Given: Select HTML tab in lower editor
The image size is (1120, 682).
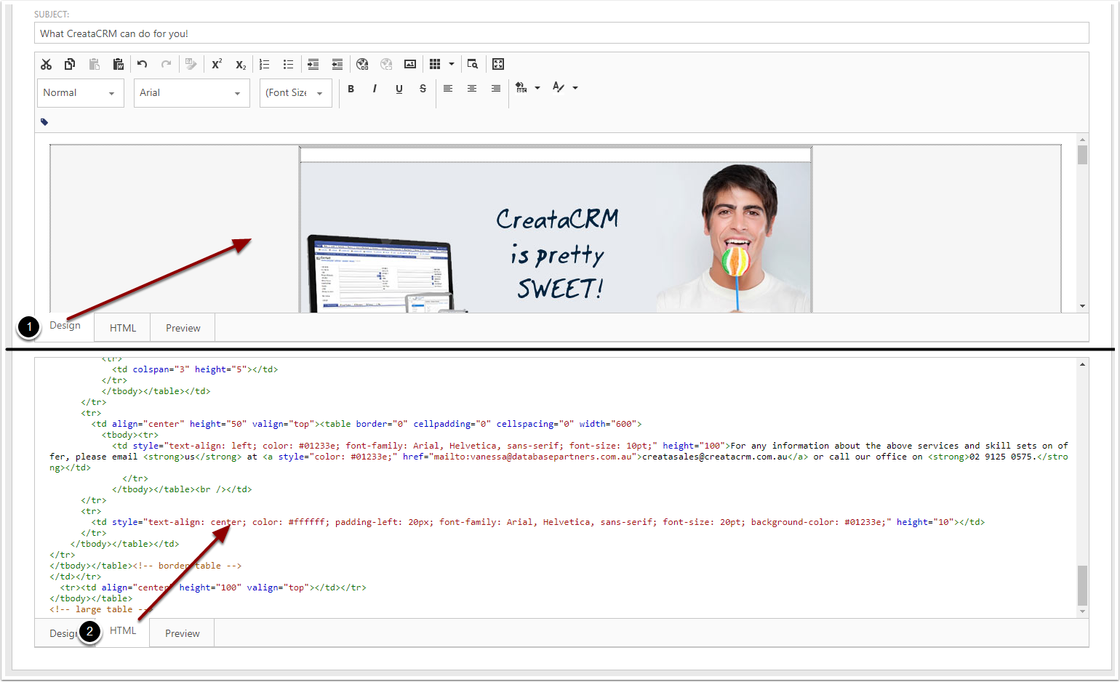Looking at the screenshot, I should coord(123,630).
